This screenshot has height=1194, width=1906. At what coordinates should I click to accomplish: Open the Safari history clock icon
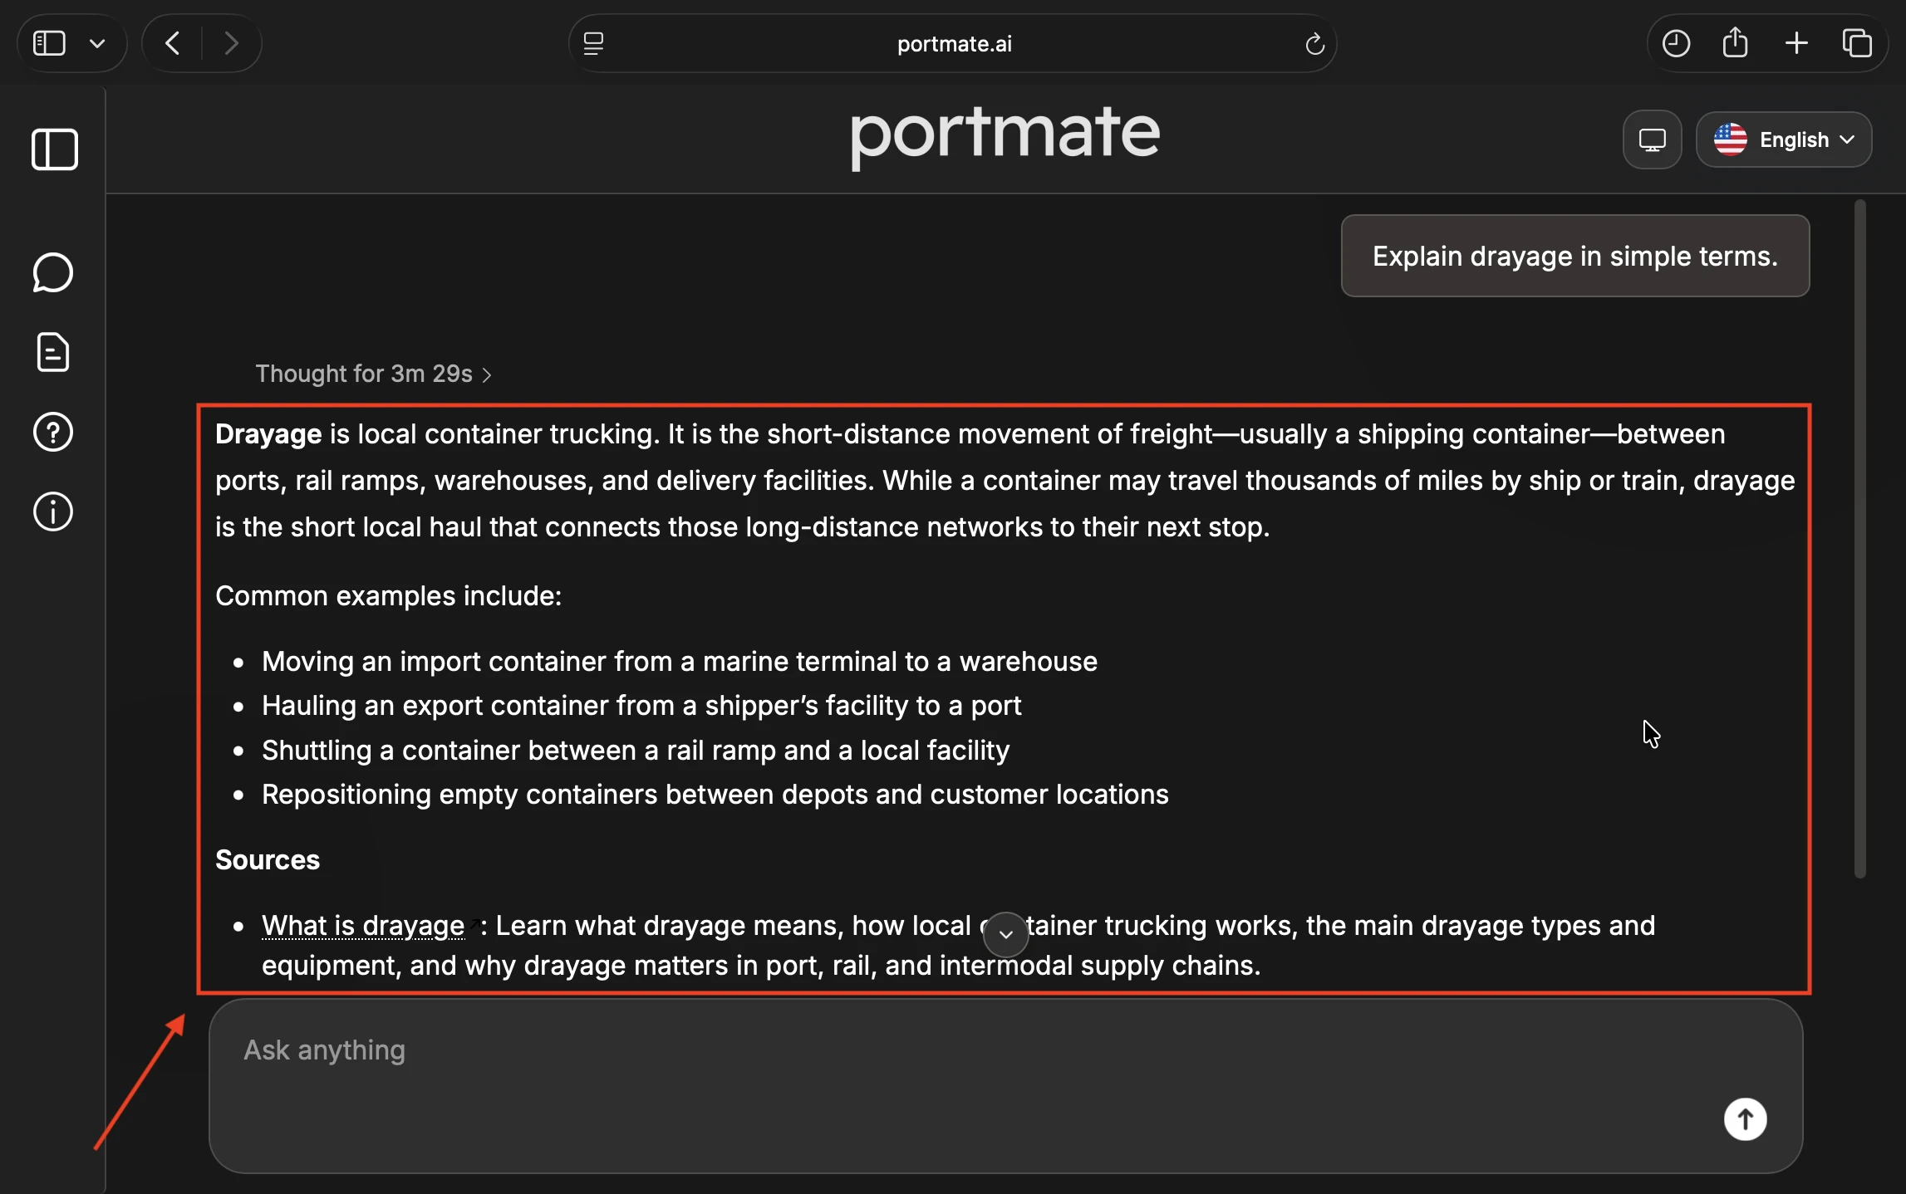coord(1676,43)
